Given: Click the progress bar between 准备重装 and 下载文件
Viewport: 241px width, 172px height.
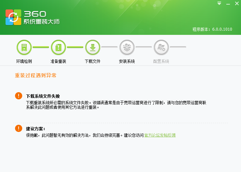Looking at the screenshot, I should pyautogui.click(x=75, y=47).
